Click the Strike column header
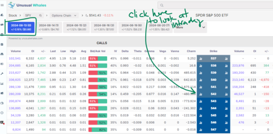Screen dimensions: 273x134 click(213, 51)
